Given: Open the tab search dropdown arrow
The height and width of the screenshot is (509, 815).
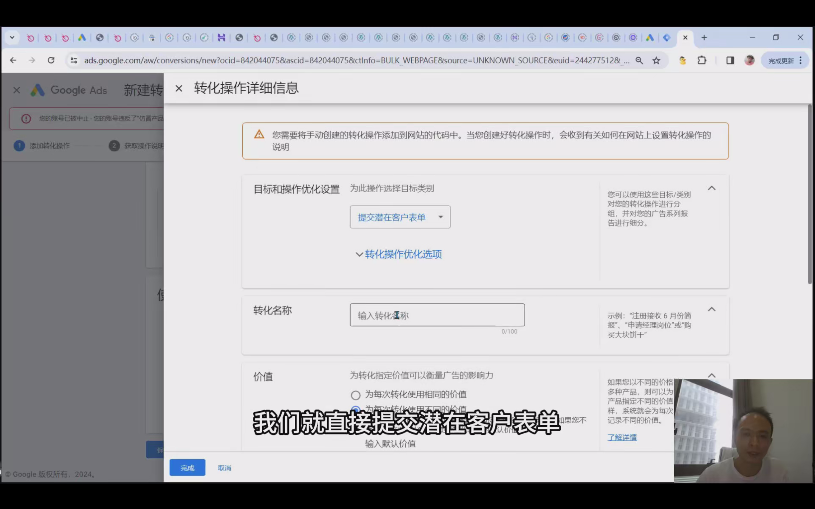Looking at the screenshot, I should [12, 37].
